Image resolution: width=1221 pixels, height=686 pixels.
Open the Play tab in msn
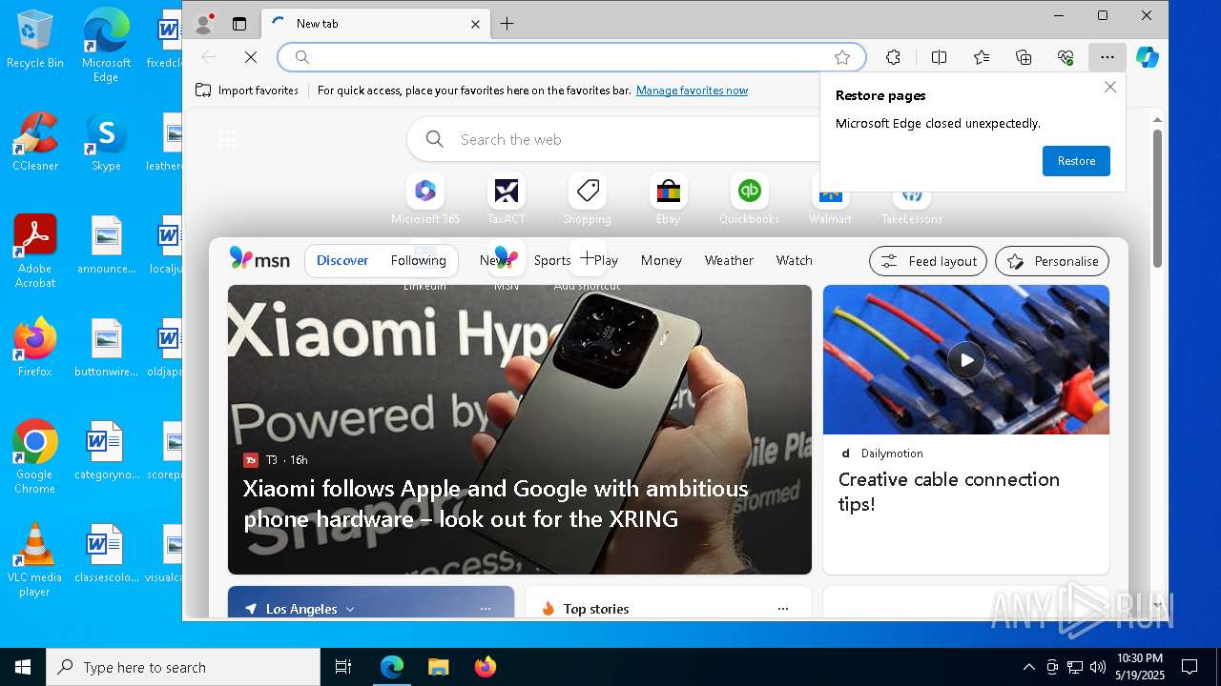(606, 260)
